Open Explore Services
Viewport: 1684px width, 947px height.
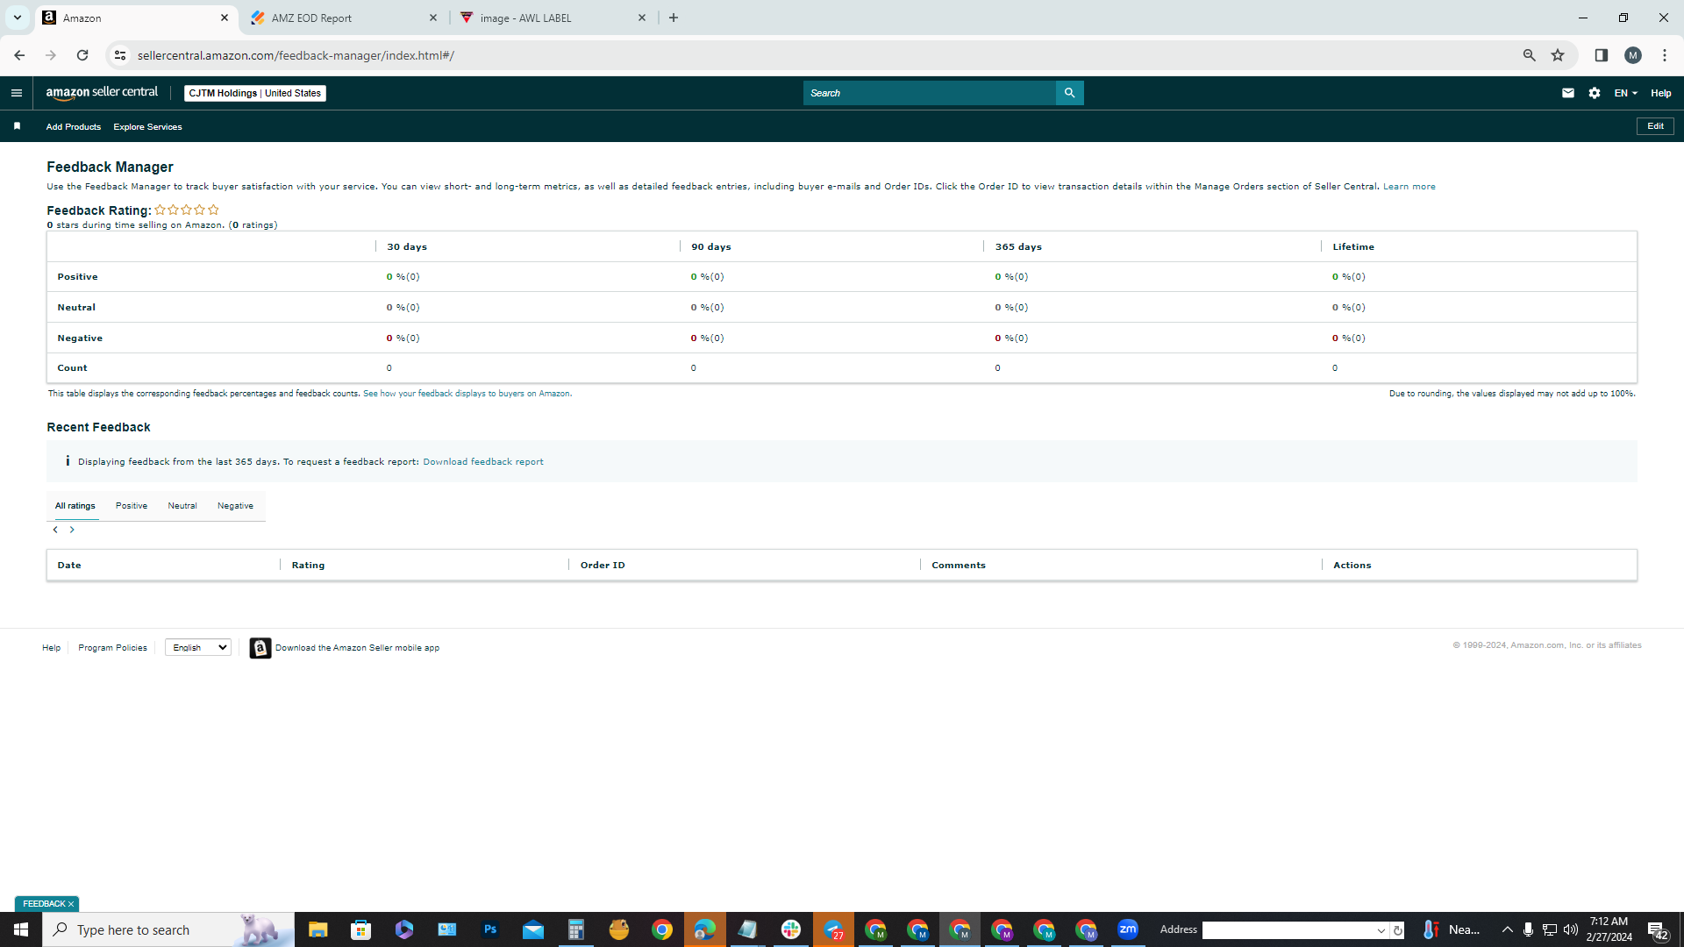pyautogui.click(x=147, y=127)
